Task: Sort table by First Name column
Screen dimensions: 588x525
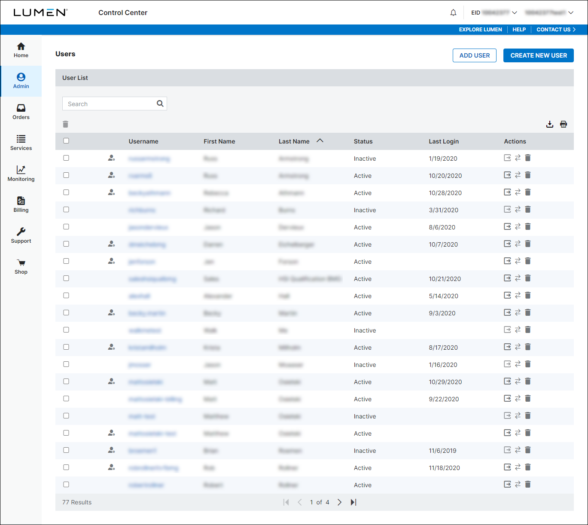Action: click(x=219, y=141)
